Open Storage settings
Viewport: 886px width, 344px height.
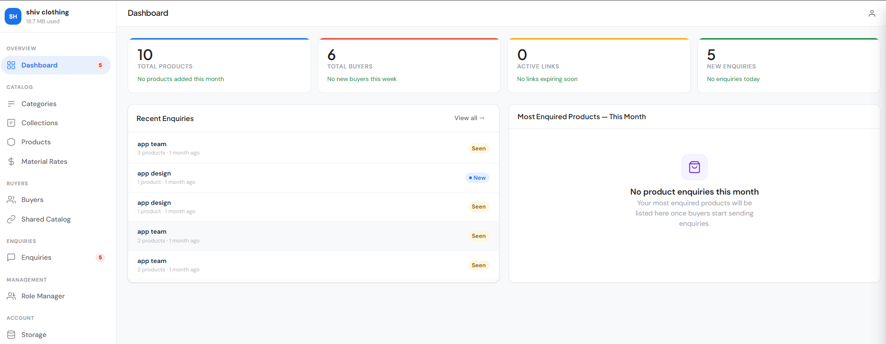tap(56, 335)
